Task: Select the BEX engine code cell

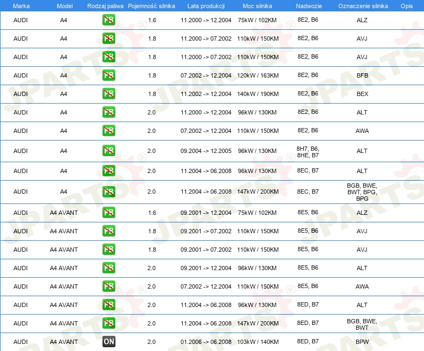Action: (x=362, y=94)
